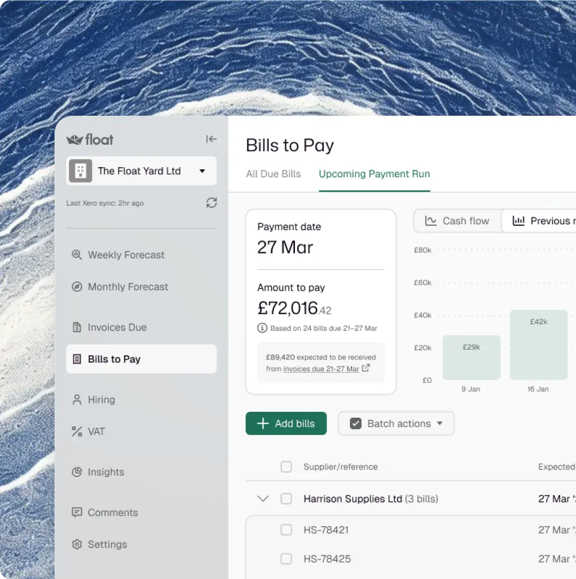Click the 9 Jan axis label
Viewport: 576px width, 579px height.
(471, 389)
